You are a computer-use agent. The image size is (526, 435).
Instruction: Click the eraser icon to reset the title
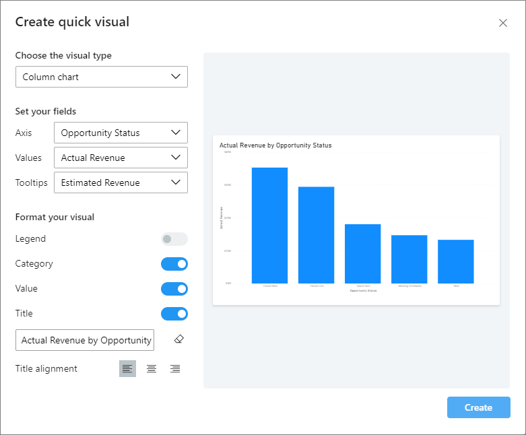(x=178, y=339)
